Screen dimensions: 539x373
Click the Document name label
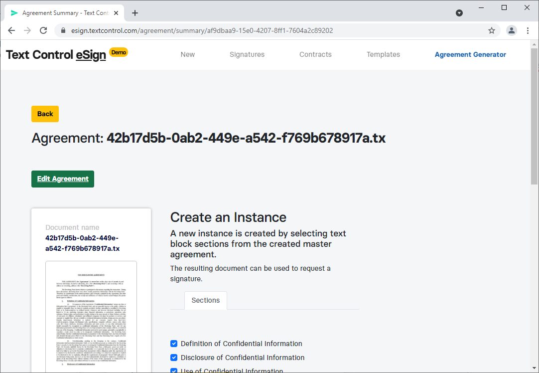(x=72, y=227)
